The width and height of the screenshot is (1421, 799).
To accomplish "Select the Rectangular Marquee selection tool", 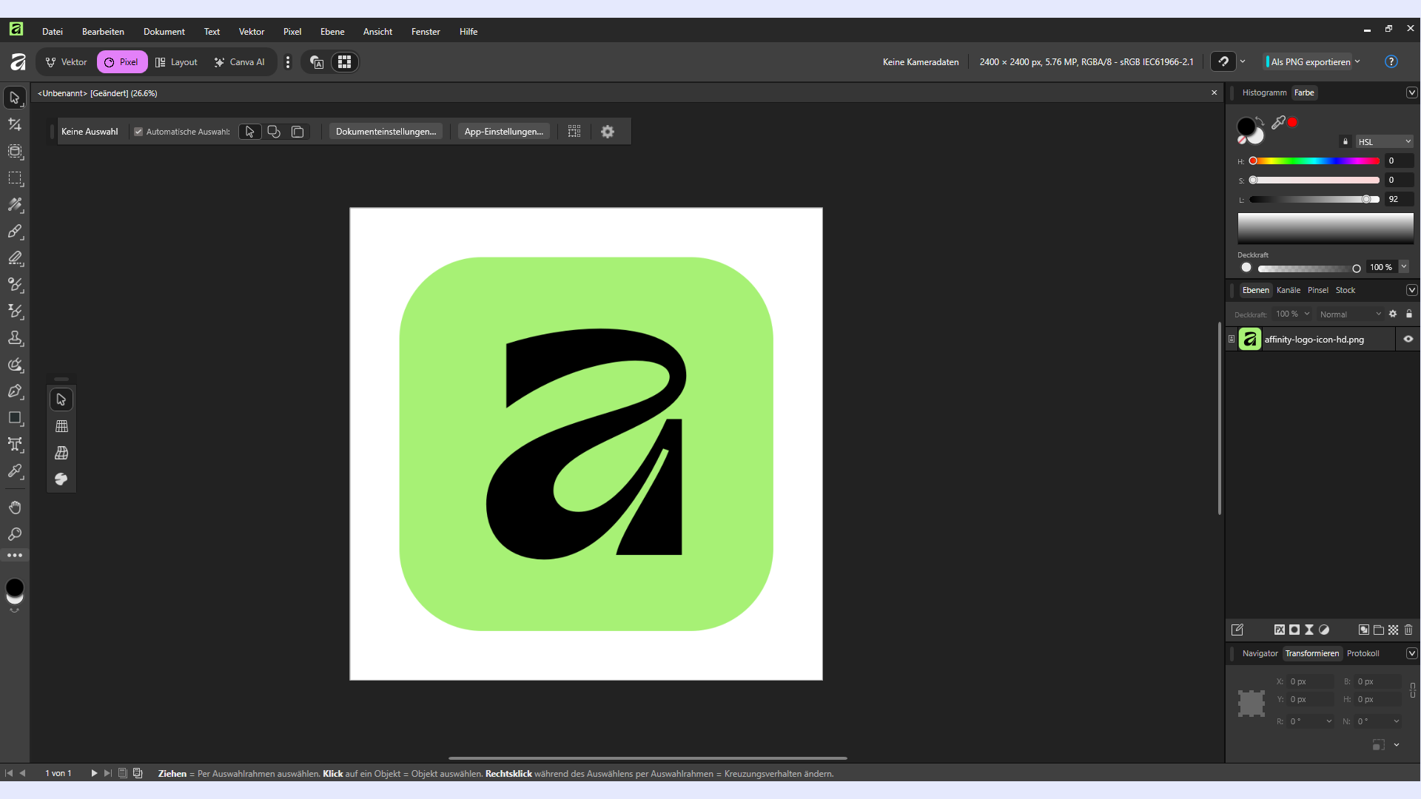I will [x=15, y=178].
